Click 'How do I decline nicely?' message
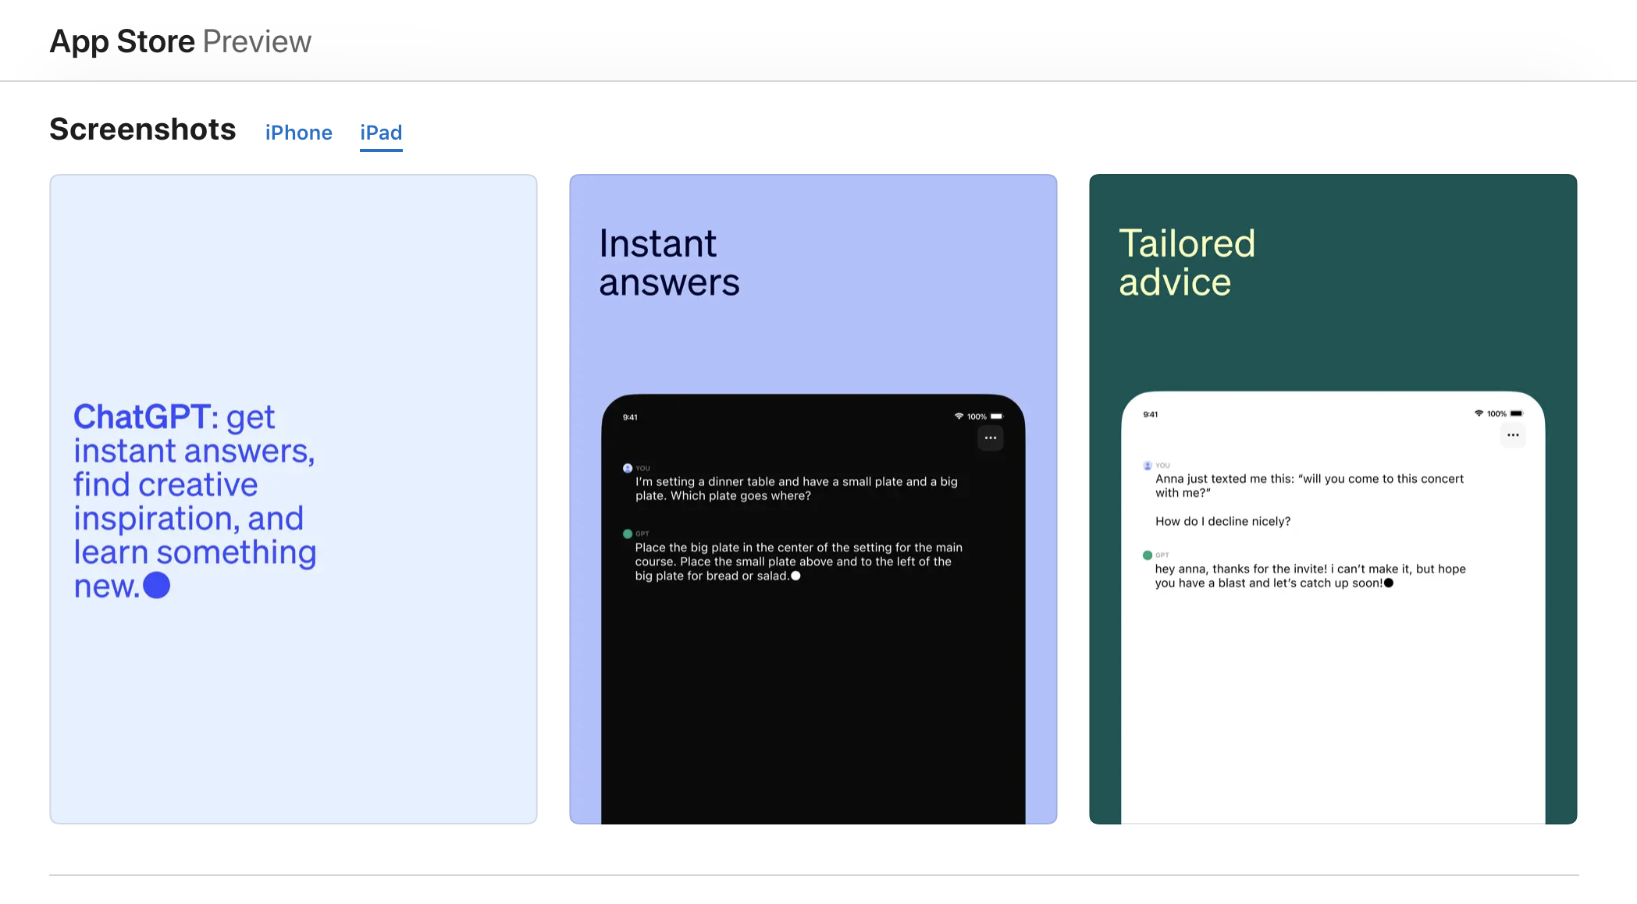Screen dimensions: 1637x904 pyautogui.click(x=1222, y=521)
